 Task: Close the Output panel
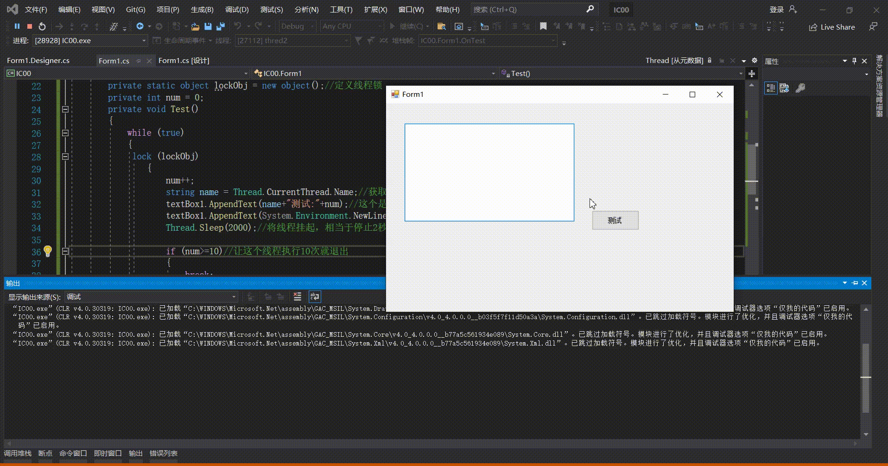pos(864,283)
